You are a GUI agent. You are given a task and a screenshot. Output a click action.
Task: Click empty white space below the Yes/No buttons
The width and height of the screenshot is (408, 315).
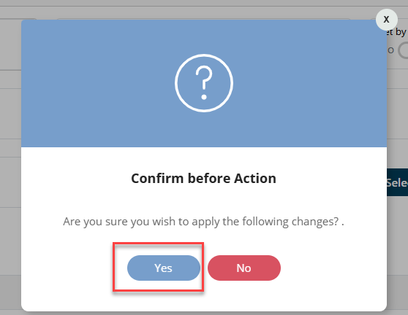(204, 297)
